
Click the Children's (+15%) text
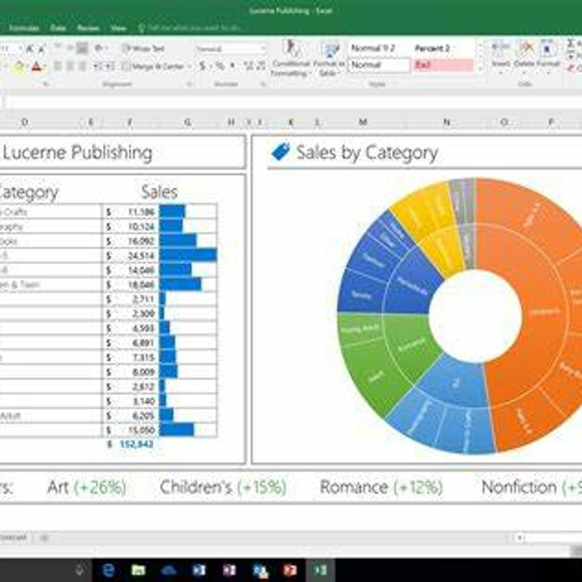coord(223,487)
